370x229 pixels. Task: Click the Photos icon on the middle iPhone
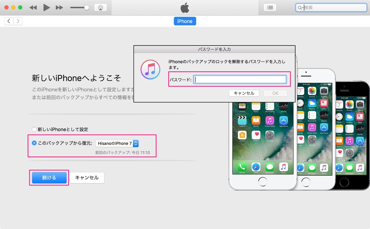312,91
